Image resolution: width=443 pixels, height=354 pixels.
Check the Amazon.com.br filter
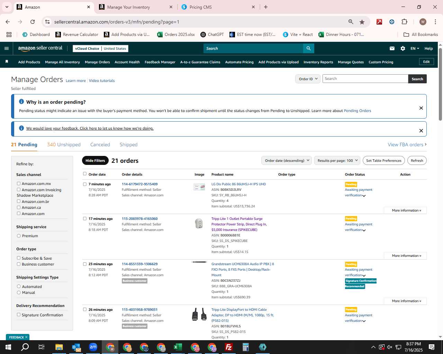click(19, 201)
